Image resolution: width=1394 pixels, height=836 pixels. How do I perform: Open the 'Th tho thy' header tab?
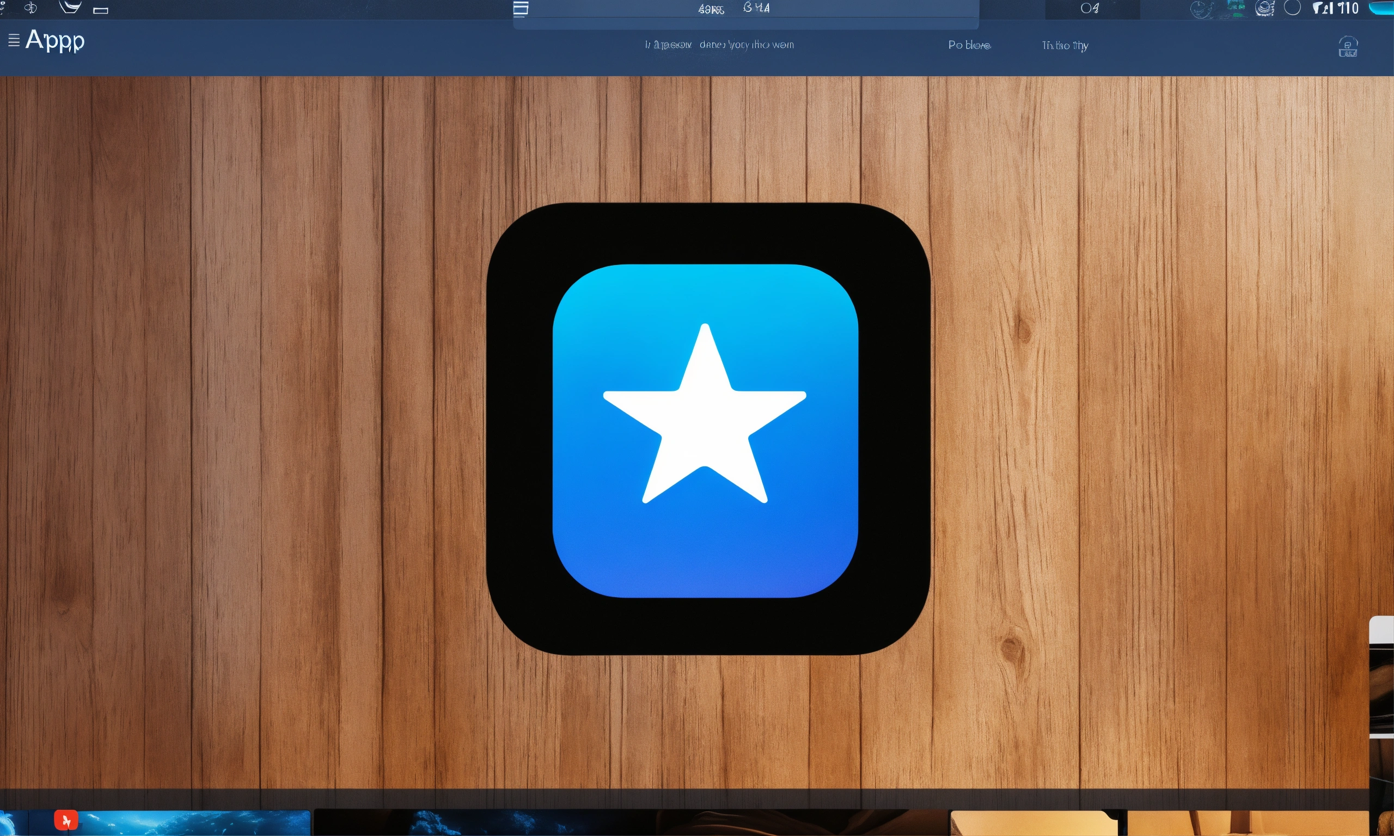pyautogui.click(x=1065, y=45)
